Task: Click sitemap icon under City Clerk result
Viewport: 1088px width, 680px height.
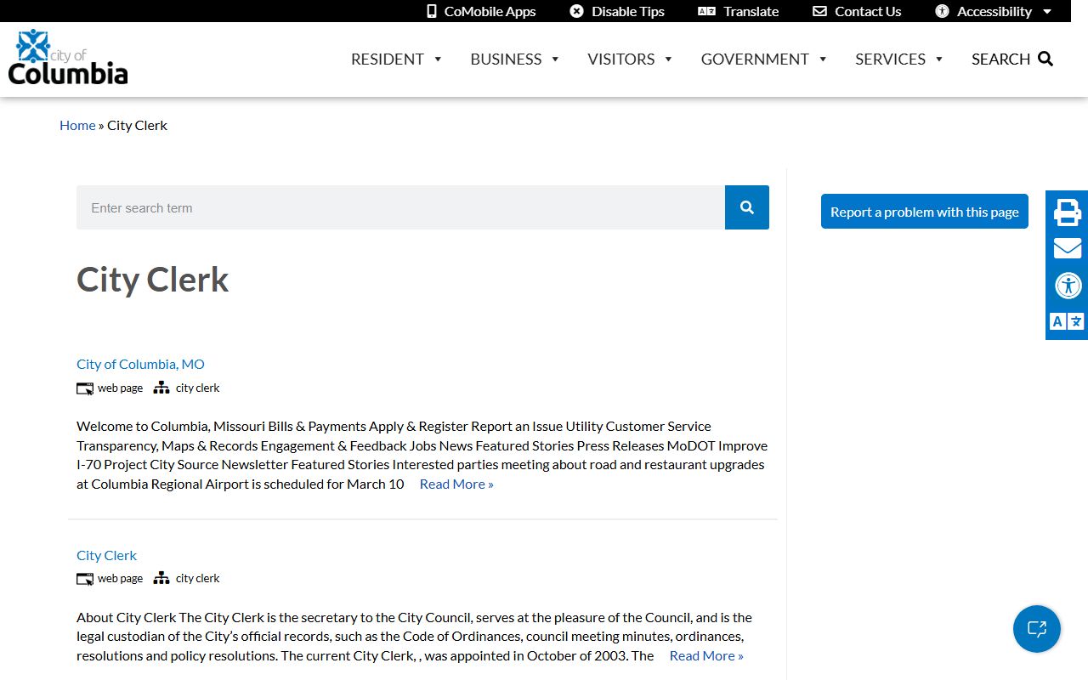Action: (x=161, y=578)
